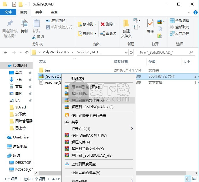Click Select all in the ribbon

[x=179, y=21]
